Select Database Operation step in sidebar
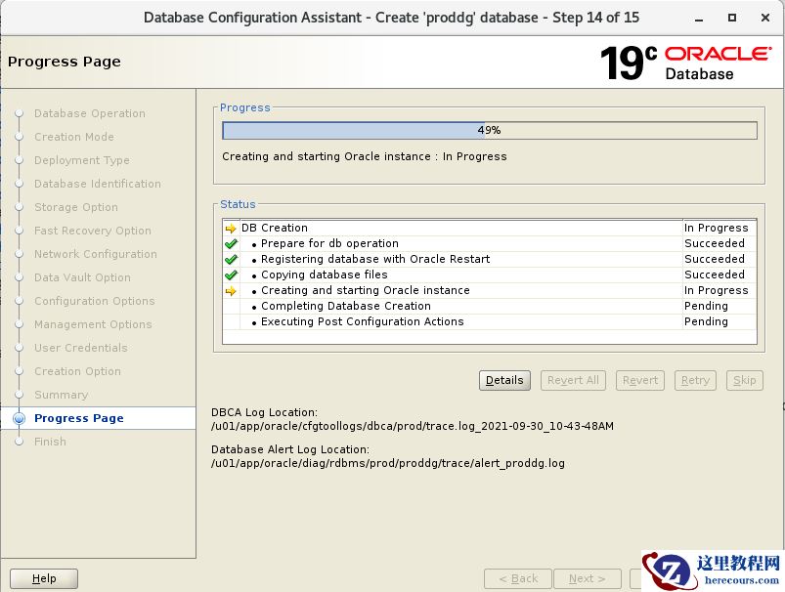Screen dimensions: 785x592 coord(90,113)
